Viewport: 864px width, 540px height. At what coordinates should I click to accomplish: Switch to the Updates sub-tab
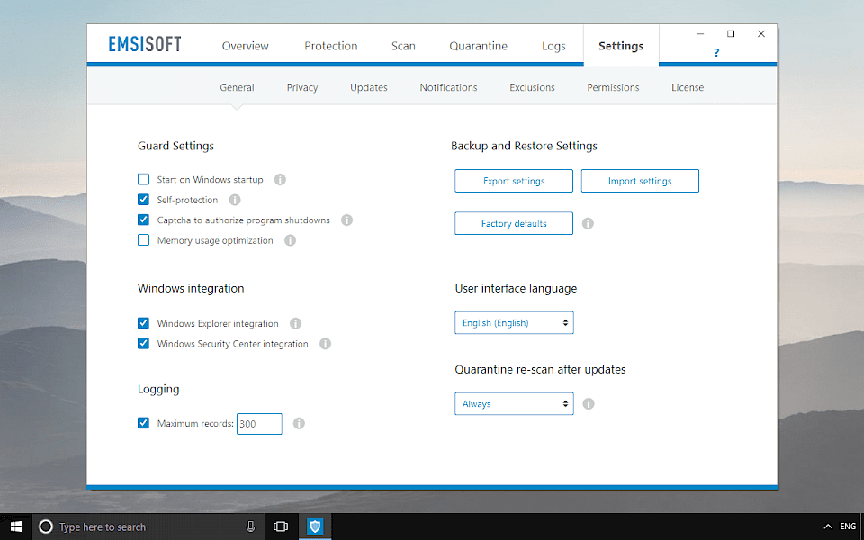(369, 87)
